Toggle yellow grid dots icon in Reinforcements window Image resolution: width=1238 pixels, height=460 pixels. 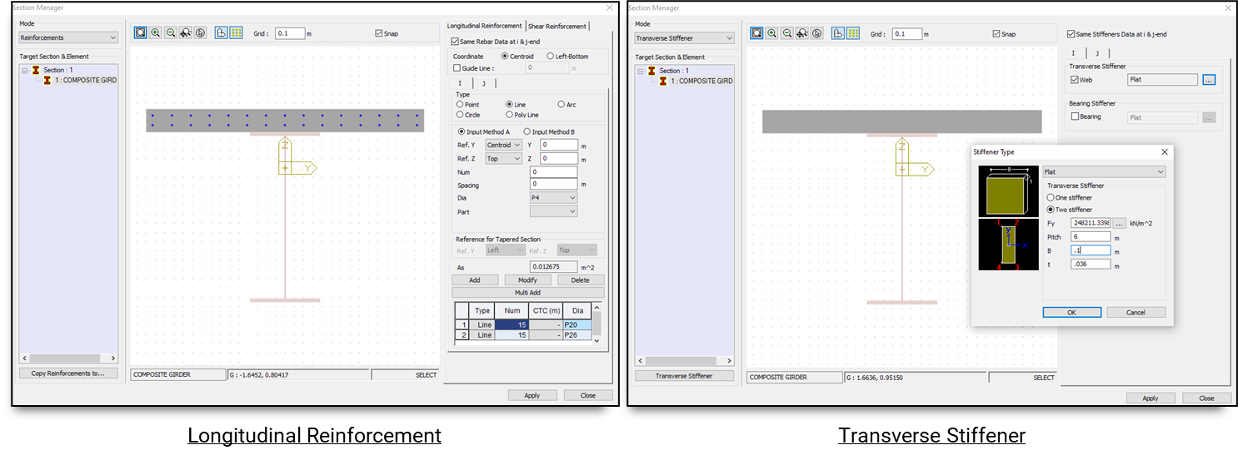pyautogui.click(x=236, y=33)
